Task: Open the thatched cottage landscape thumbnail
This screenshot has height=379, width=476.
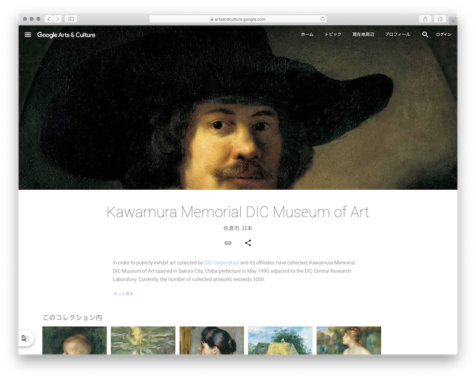Action: click(x=280, y=340)
